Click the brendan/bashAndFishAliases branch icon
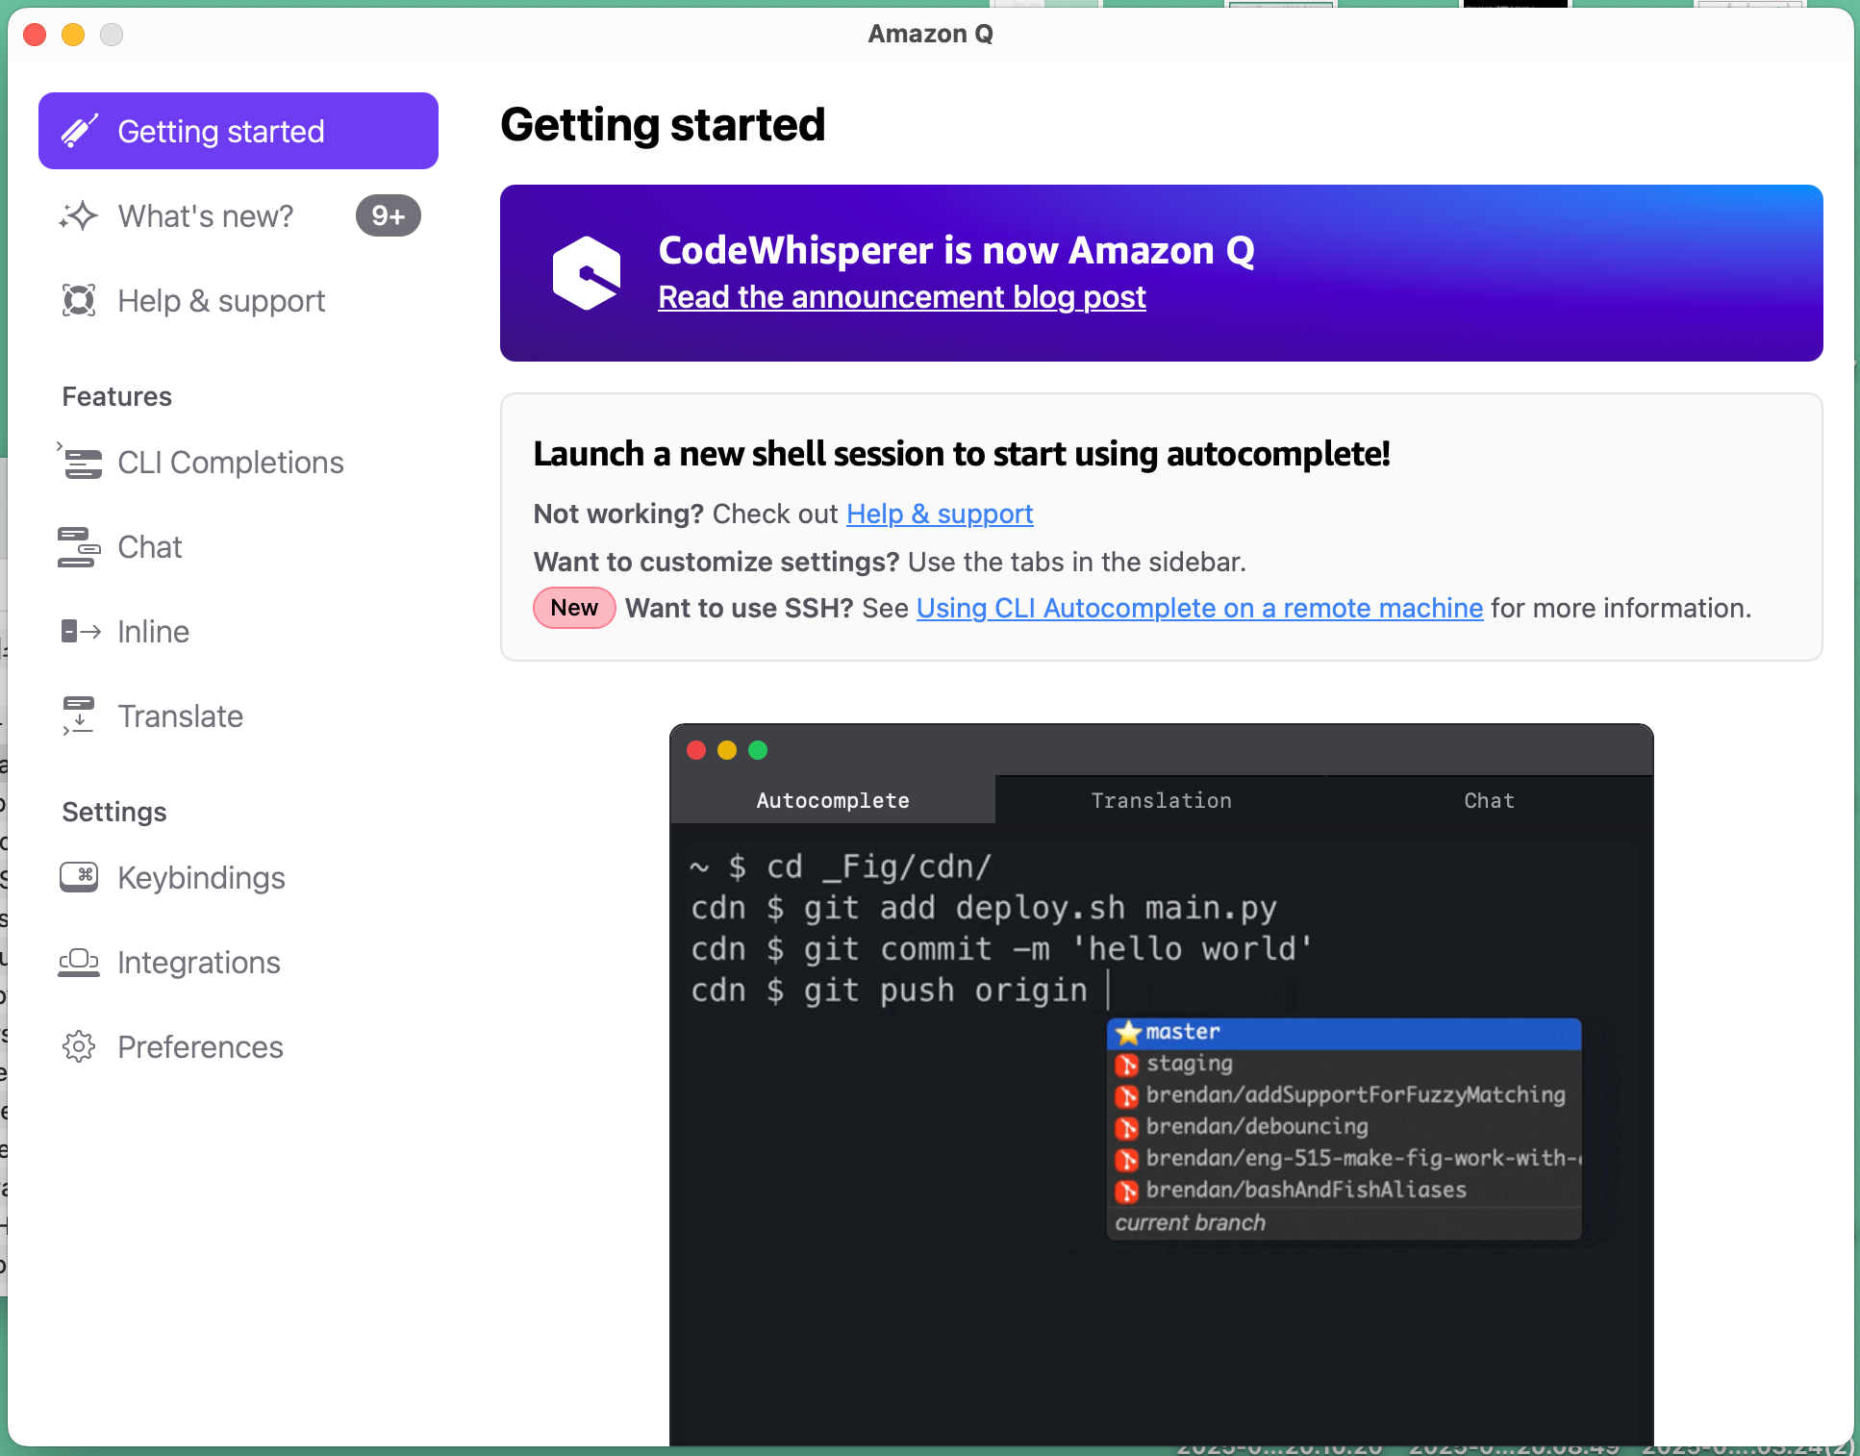Screen dimensions: 1860x1456 1127,1191
